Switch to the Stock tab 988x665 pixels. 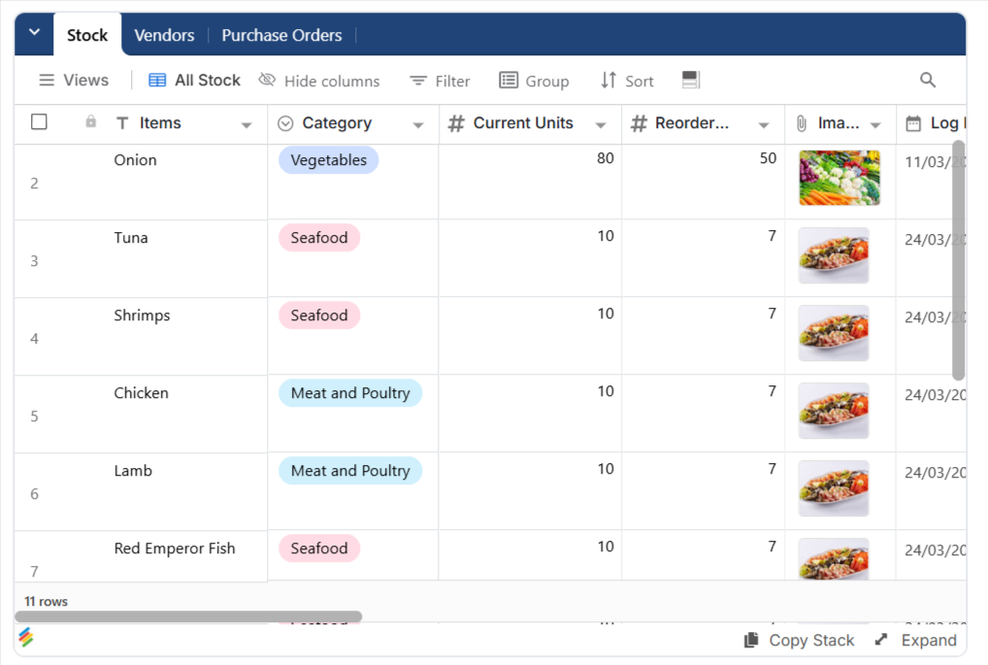87,35
